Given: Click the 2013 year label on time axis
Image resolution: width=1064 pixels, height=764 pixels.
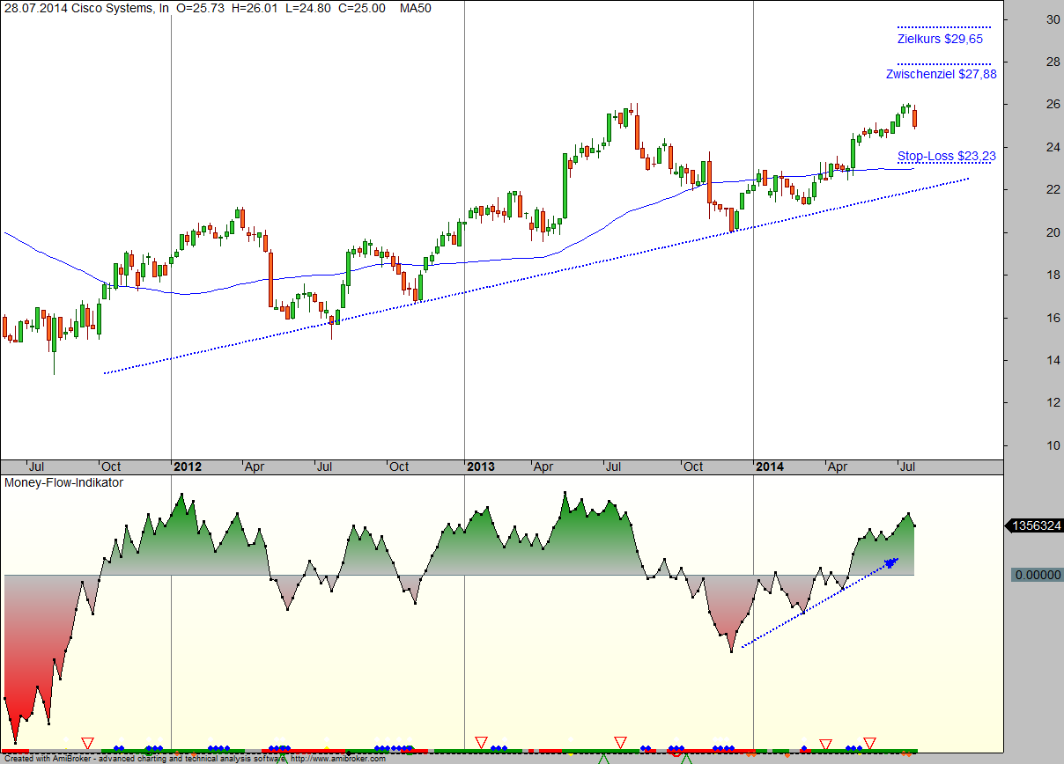Looking at the screenshot, I should 481,466.
